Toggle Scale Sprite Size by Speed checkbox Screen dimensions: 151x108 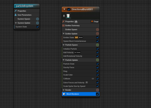click(97, 86)
